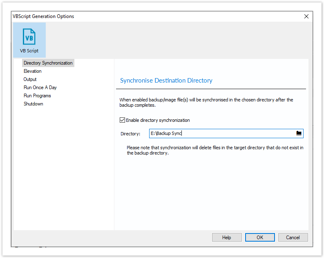Screen dimensions: 324x258
Task: Close the VBScript Generation Options window
Action: click(x=306, y=16)
